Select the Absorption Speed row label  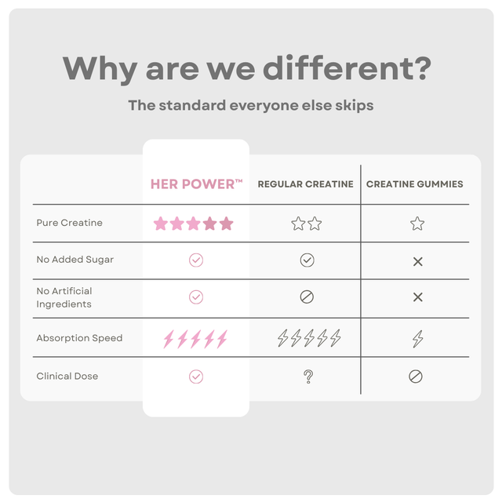pos(79,339)
